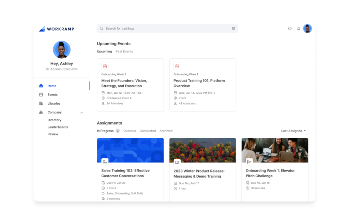Click the location pin beside Conference Room A
This screenshot has width=349, height=223.
(x=103, y=98)
